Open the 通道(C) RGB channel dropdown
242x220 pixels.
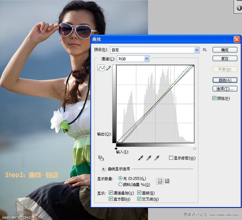point(133,59)
